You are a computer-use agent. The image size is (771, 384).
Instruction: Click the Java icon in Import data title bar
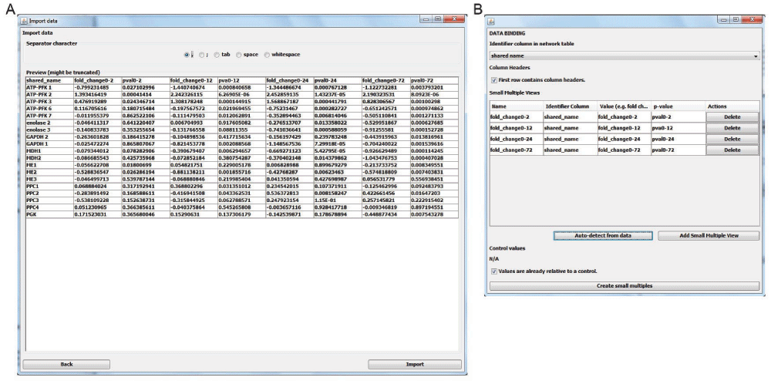pos(24,21)
